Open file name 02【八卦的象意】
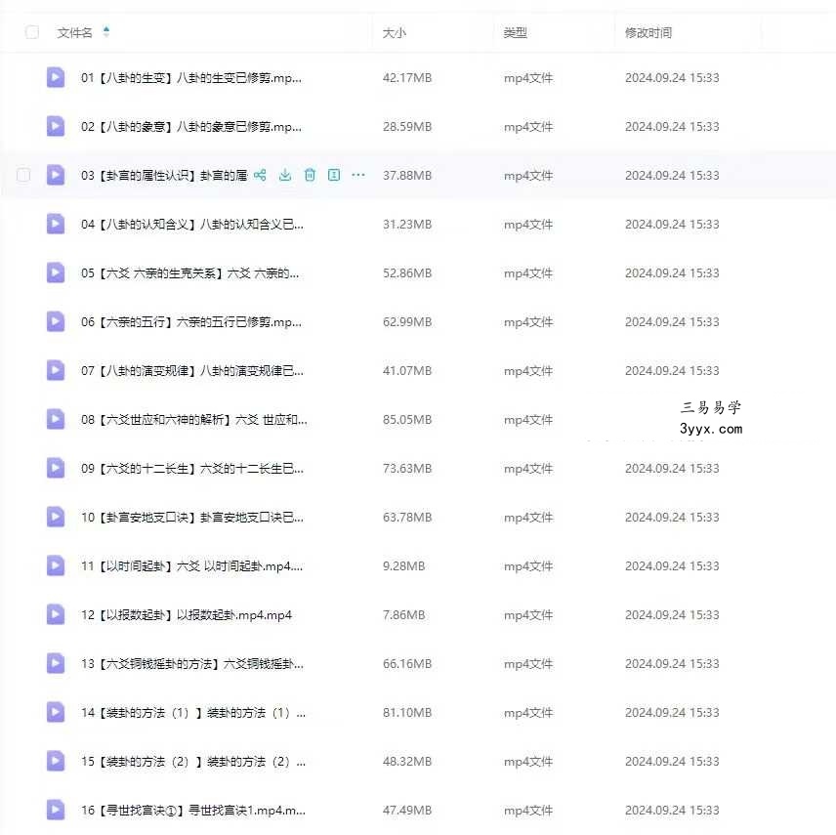This screenshot has width=836, height=835. point(191,127)
